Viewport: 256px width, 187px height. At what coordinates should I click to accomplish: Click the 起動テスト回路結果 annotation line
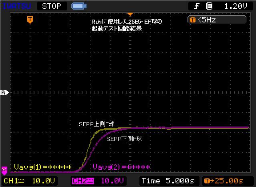click(117, 28)
